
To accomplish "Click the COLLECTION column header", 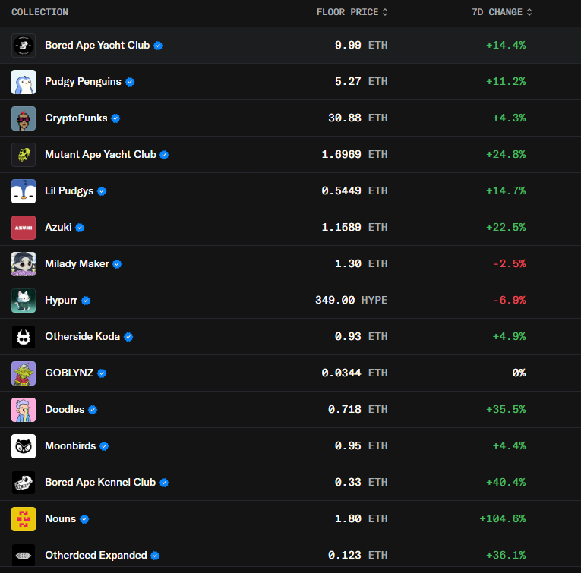I will 39,12.
